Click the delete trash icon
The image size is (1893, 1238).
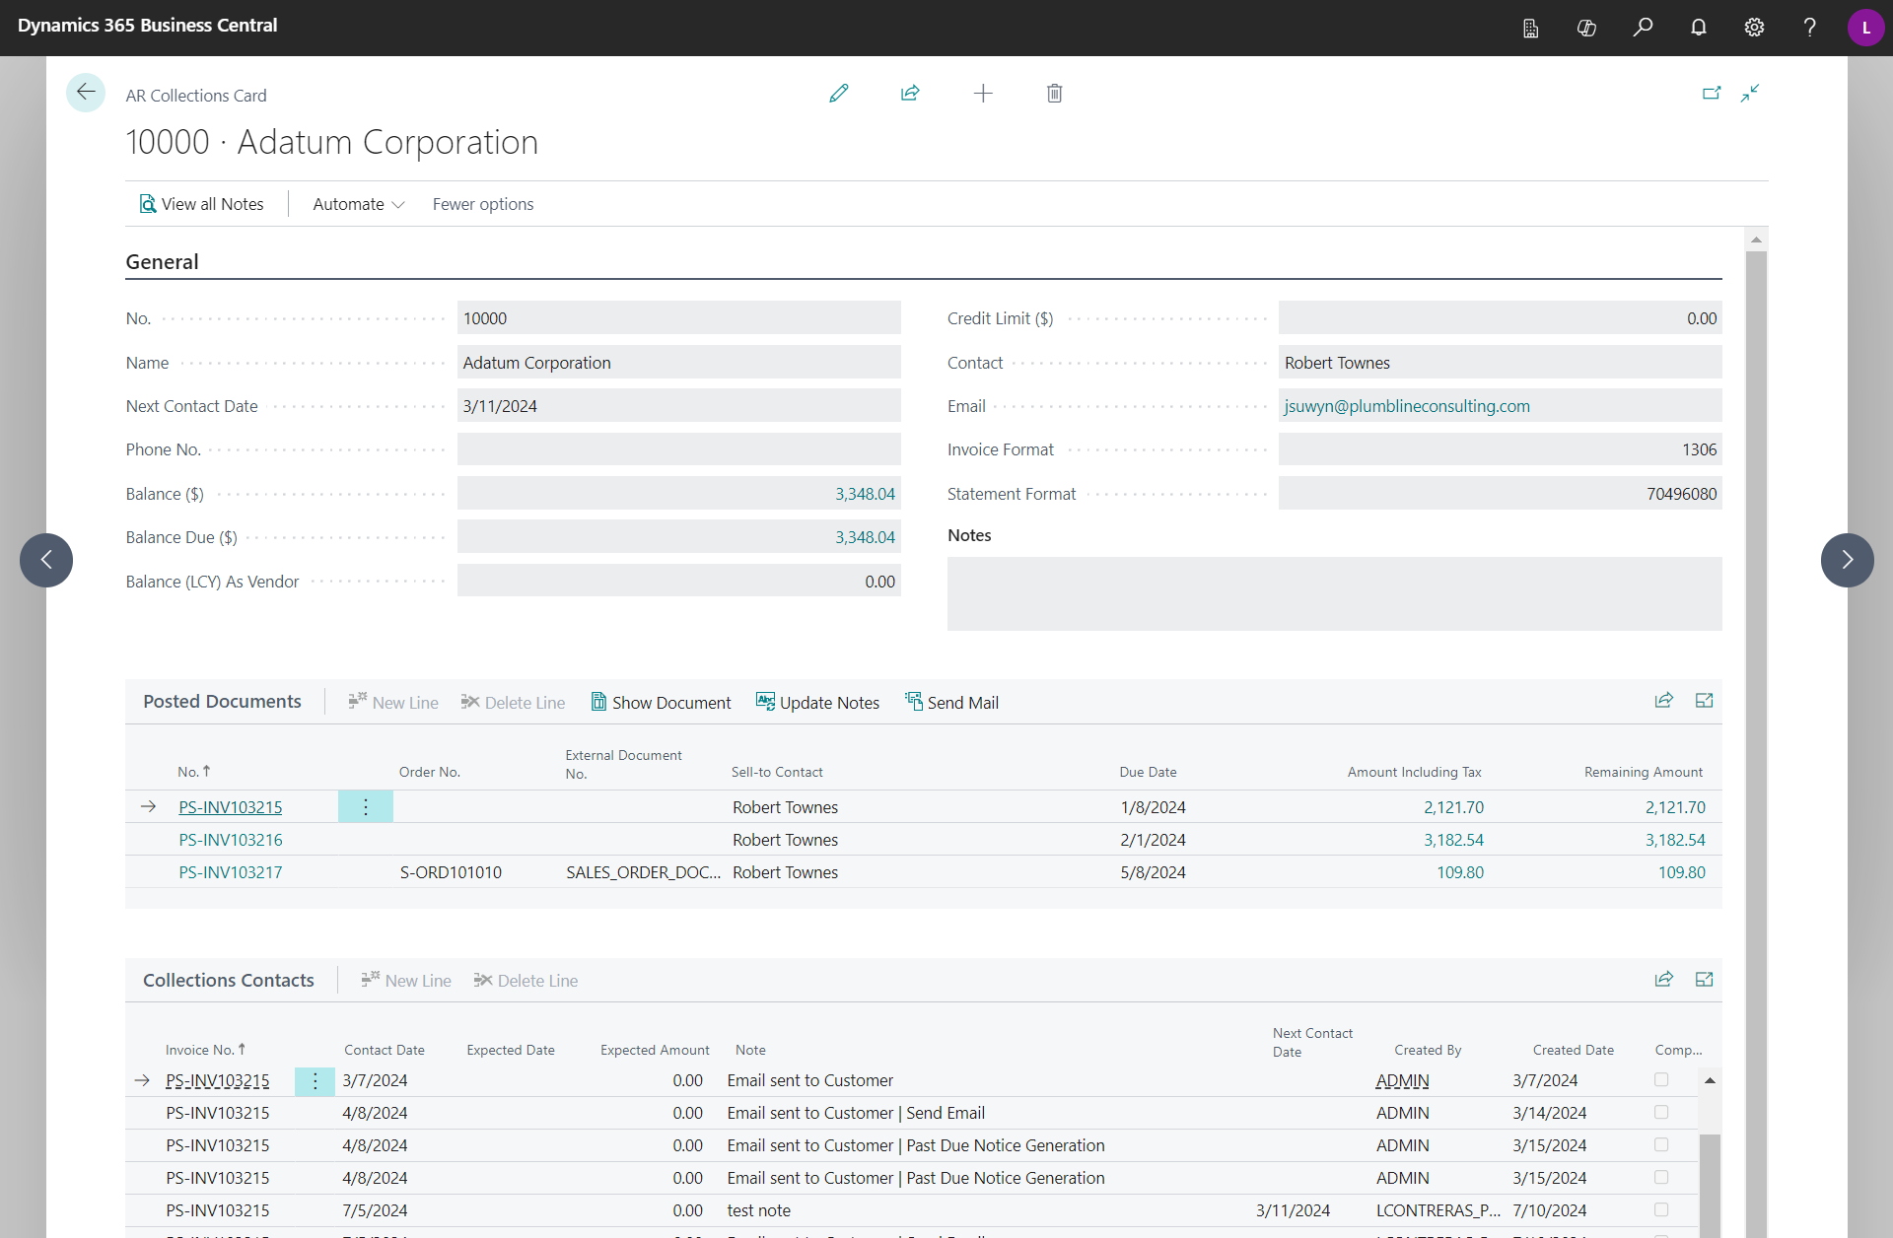point(1054,94)
